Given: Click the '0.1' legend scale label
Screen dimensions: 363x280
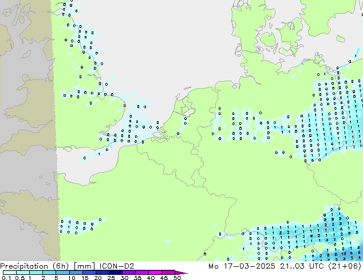Looking at the screenshot, I should coord(6,278).
